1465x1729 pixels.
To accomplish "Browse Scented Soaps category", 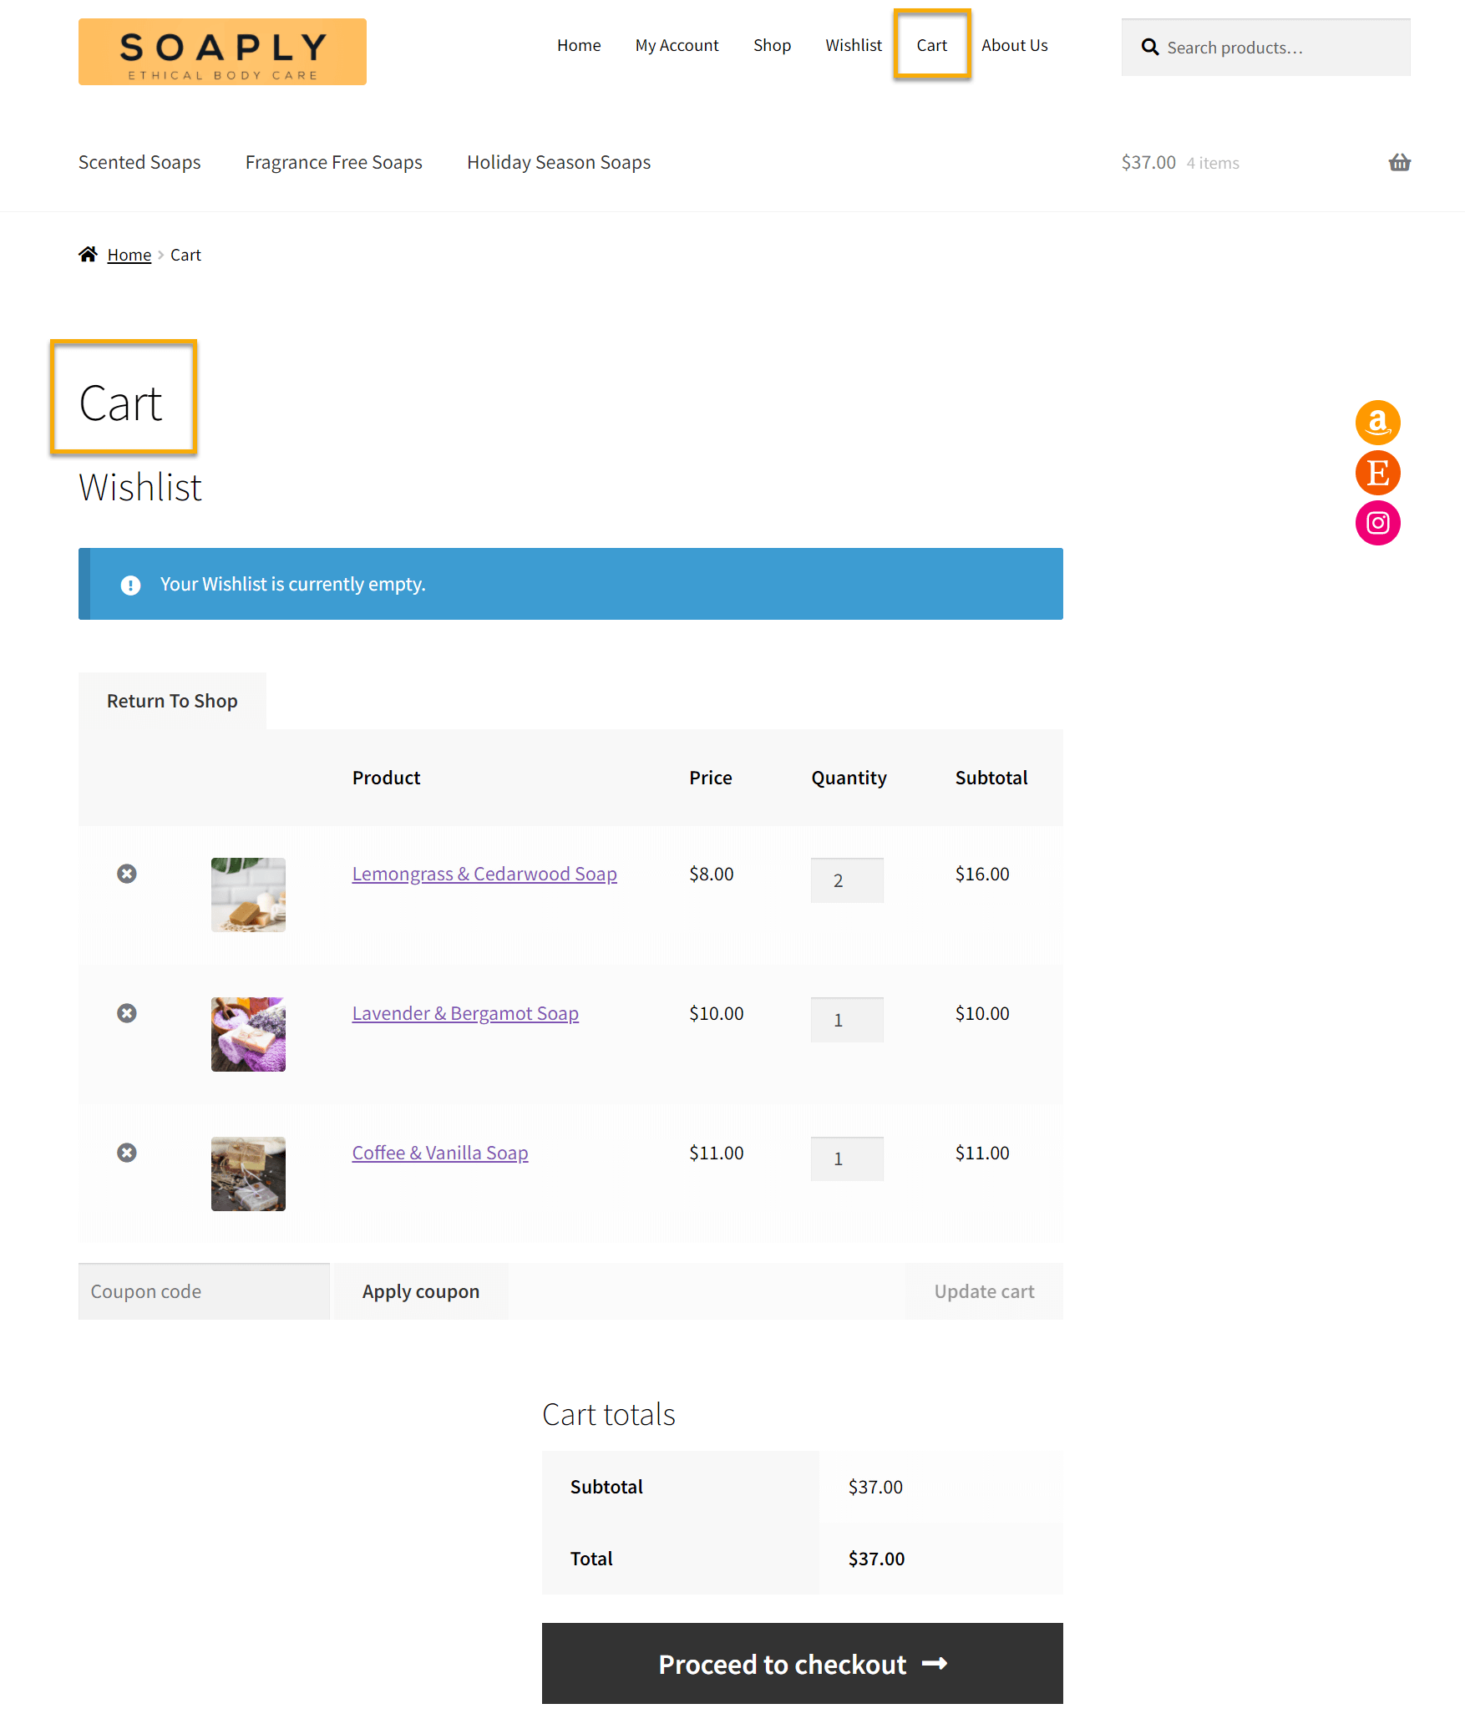I will [139, 162].
